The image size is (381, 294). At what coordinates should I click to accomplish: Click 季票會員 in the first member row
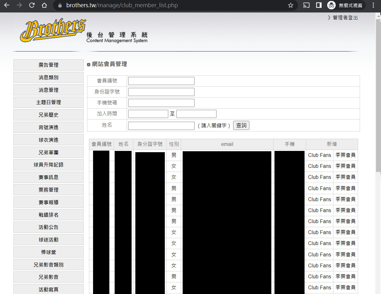[x=346, y=155]
